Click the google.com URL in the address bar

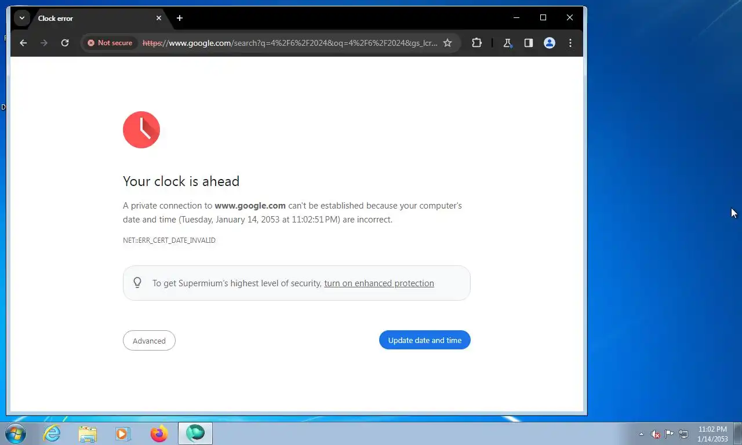point(290,43)
